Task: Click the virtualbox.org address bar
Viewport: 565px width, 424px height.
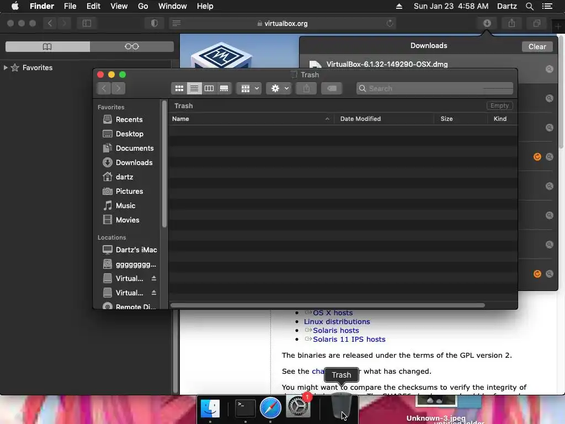Action: [282, 23]
